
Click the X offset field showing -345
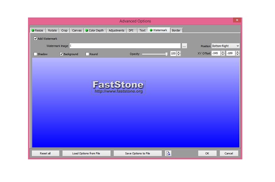coord(216,53)
